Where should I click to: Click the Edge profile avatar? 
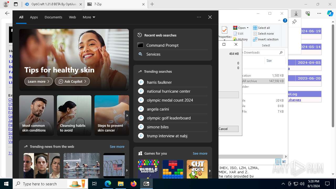click(6, 4)
